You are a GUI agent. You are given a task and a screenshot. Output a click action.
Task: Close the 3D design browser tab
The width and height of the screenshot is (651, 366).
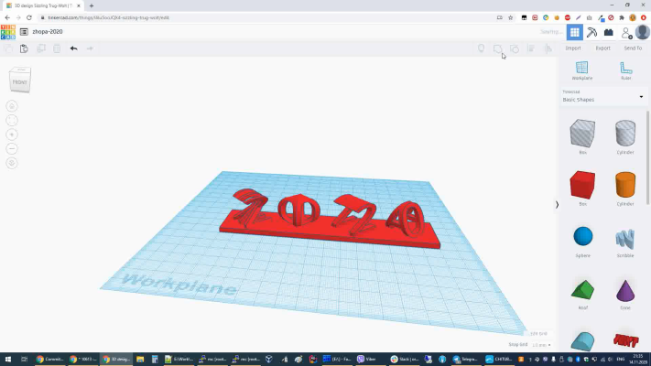point(79,5)
